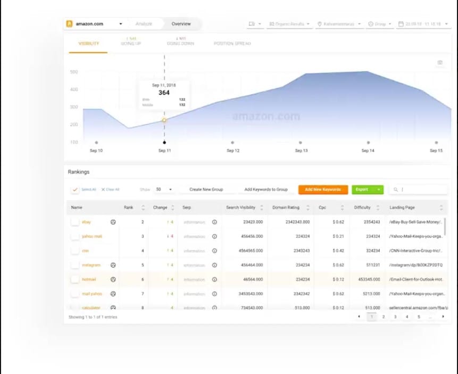
Task: Click the Sep 10 timeline dot
Action: [x=96, y=143]
